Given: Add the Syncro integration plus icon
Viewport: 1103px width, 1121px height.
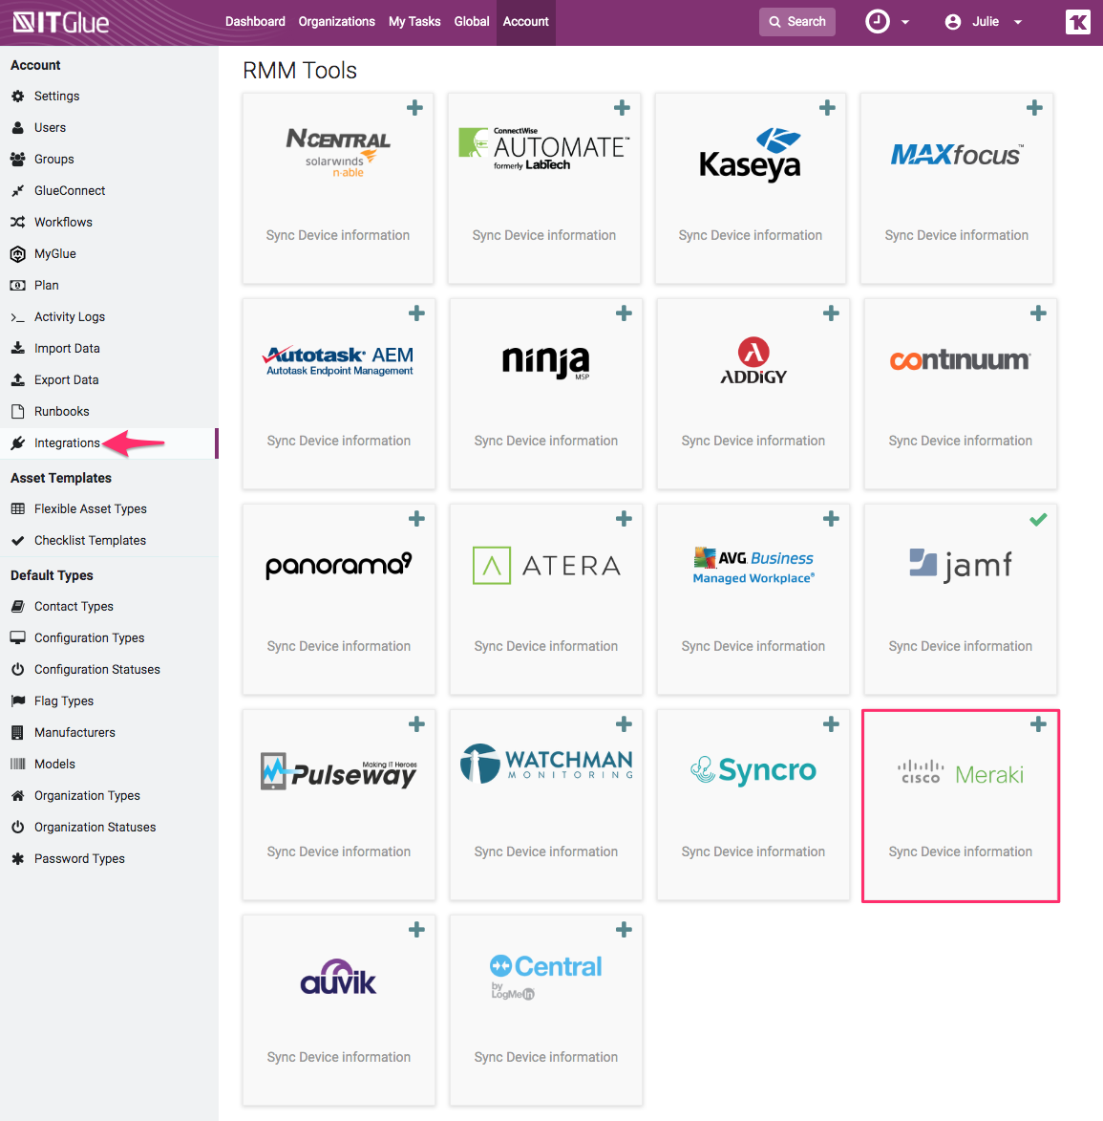Looking at the screenshot, I should pos(831,724).
